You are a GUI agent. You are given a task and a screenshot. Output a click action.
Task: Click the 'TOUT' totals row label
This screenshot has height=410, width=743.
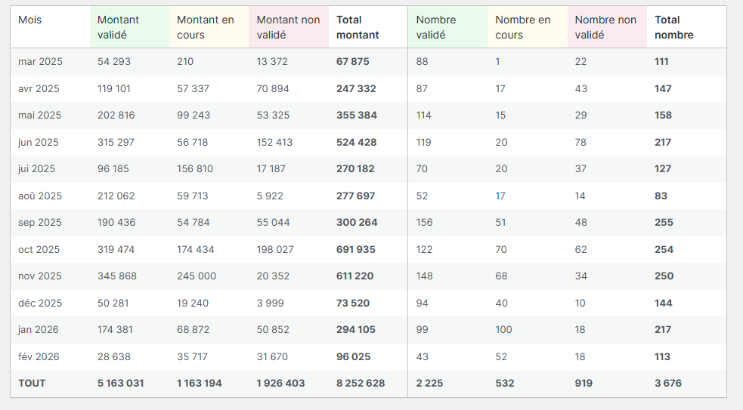tap(32, 384)
